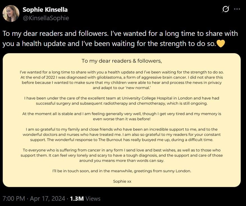Click the Apr 17, 2024 timestamp
Screen dimensions: 246x206
point(47,198)
